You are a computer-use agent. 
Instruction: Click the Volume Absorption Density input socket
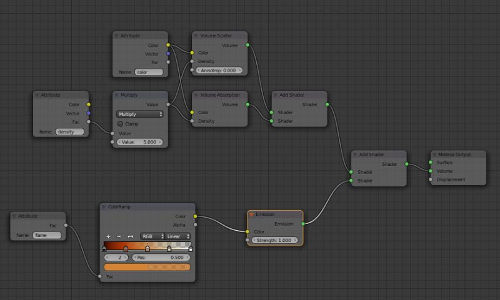[192, 121]
